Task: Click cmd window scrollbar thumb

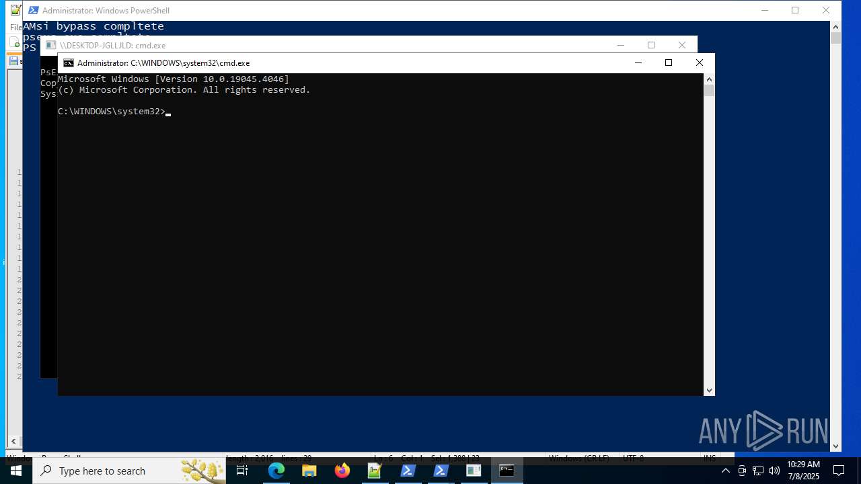Action: point(709,90)
